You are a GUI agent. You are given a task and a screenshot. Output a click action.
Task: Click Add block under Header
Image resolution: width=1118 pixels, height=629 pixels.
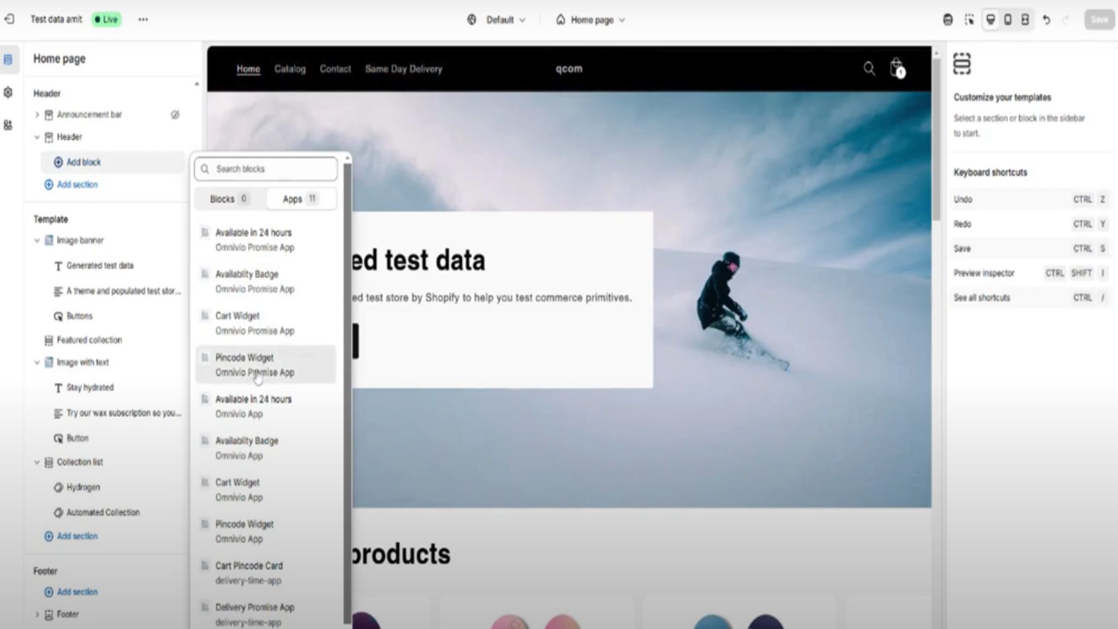click(113, 162)
